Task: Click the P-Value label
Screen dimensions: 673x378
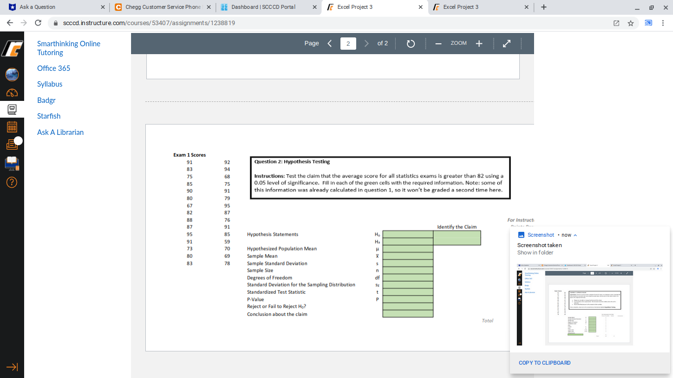Action: [x=255, y=299]
